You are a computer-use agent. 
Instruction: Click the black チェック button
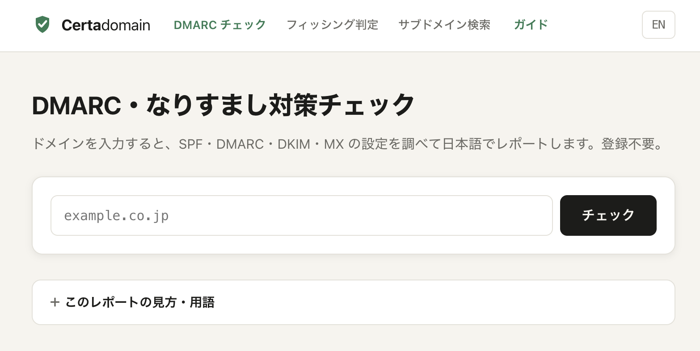(x=608, y=215)
